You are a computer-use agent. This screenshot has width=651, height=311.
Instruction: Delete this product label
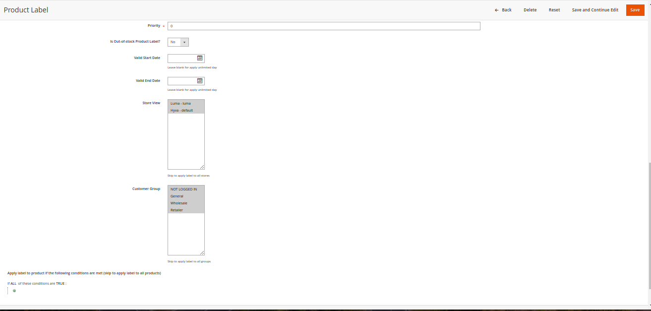coord(530,10)
